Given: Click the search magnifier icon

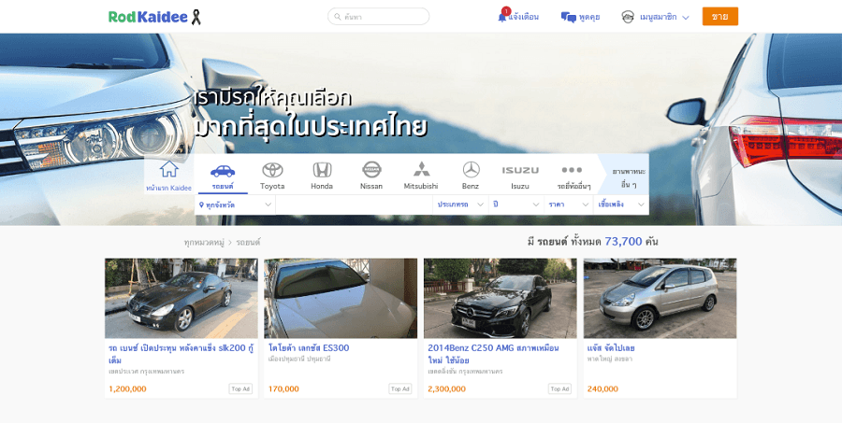Looking at the screenshot, I should point(337,17).
